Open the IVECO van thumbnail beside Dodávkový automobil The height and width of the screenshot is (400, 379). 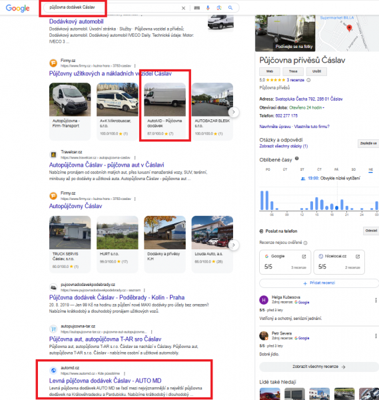coord(220,23)
